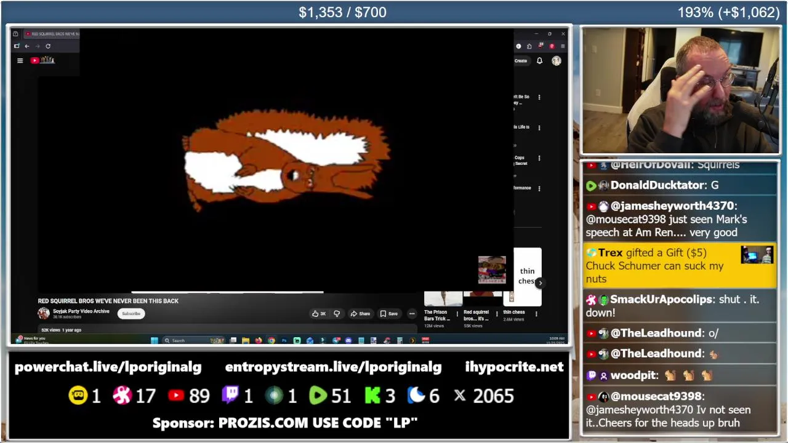Open more options for the 'formance' video

(539, 188)
